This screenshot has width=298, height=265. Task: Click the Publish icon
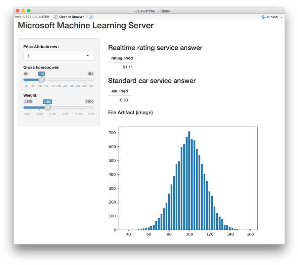click(x=263, y=17)
